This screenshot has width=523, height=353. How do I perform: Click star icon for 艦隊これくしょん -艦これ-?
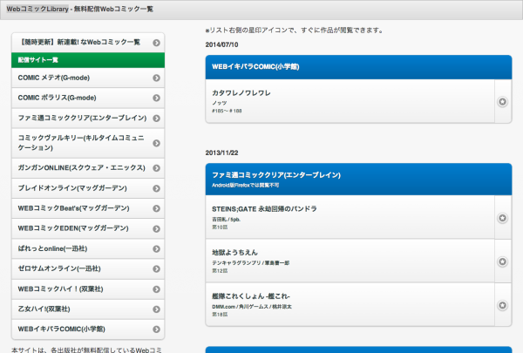(x=503, y=305)
